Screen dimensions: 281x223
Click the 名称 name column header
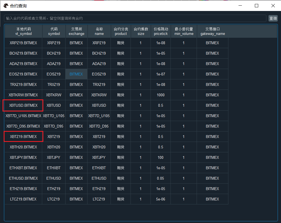pyautogui.click(x=99, y=32)
